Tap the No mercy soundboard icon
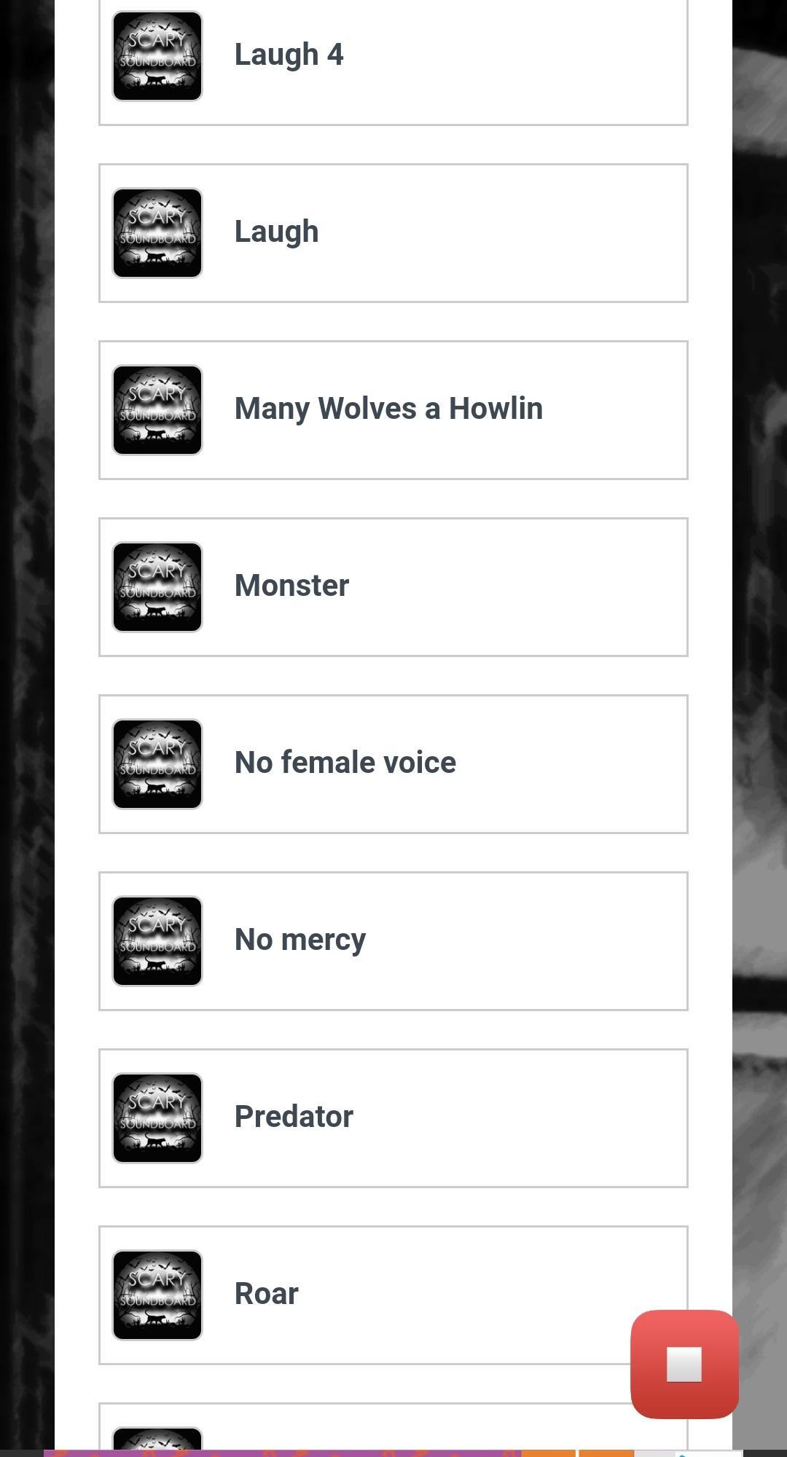Viewport: 787px width, 1457px height. [x=157, y=941]
